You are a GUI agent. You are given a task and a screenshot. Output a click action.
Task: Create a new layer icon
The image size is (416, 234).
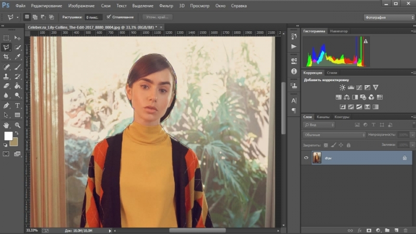396,230
